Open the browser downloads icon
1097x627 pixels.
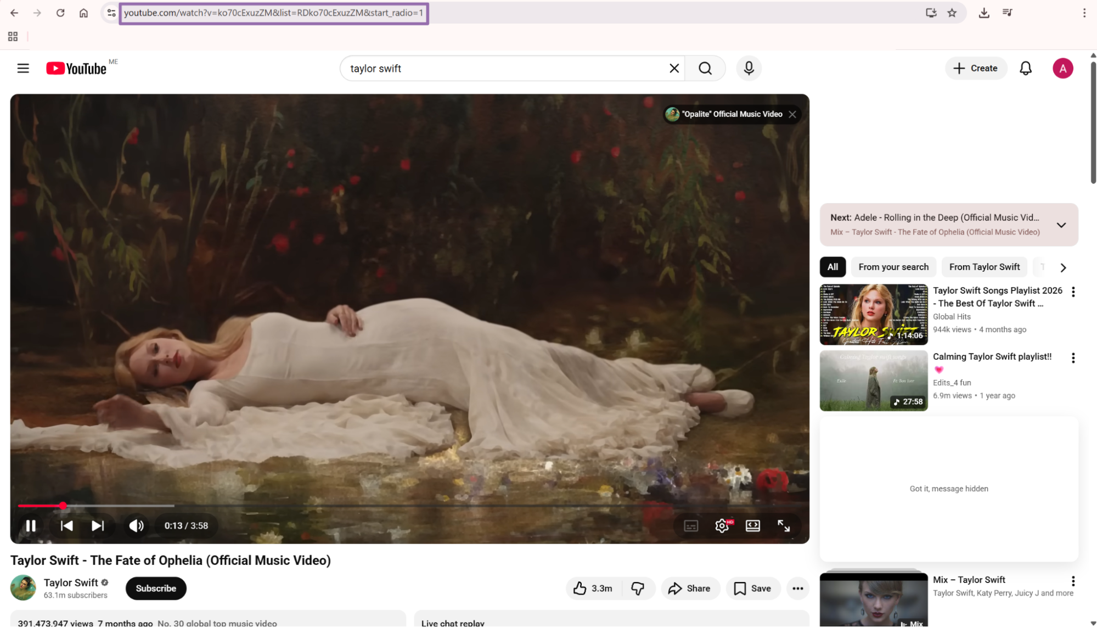tap(984, 13)
